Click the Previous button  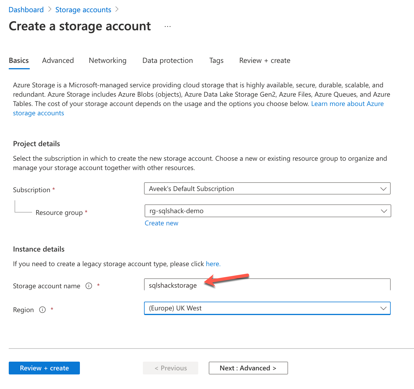click(171, 368)
